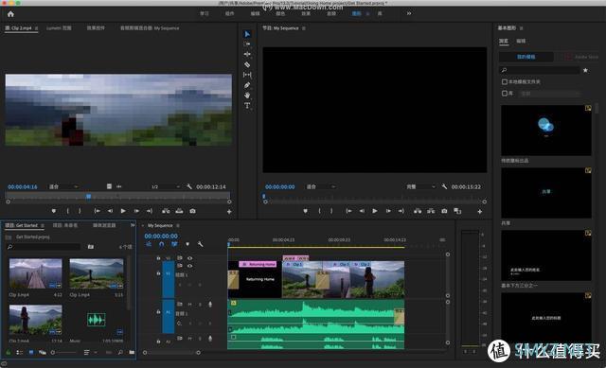Click the Source monitor playhead scrubber
Viewport: 606px width, 368px height.
click(88, 197)
